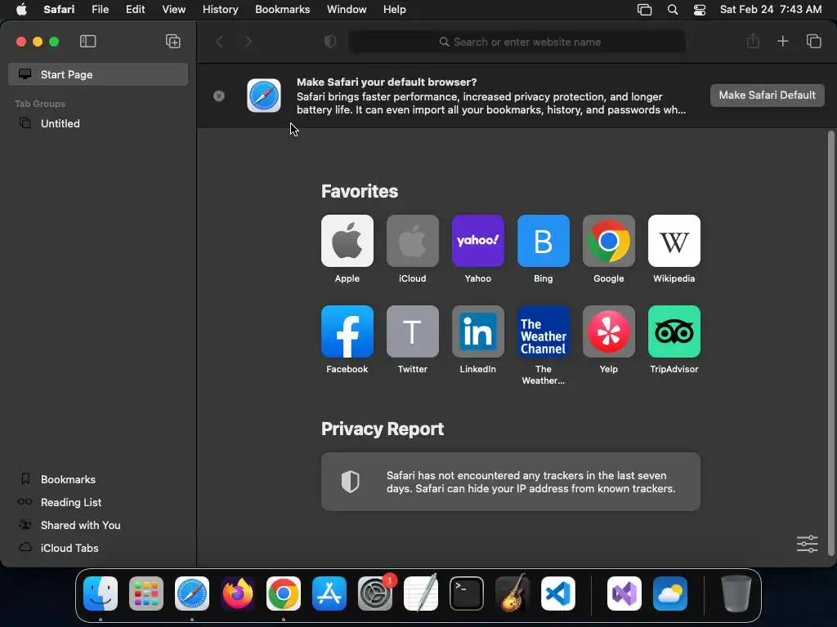Screen dimensions: 837x627
Task: Open GarageBand from the Dock
Action: 512,594
